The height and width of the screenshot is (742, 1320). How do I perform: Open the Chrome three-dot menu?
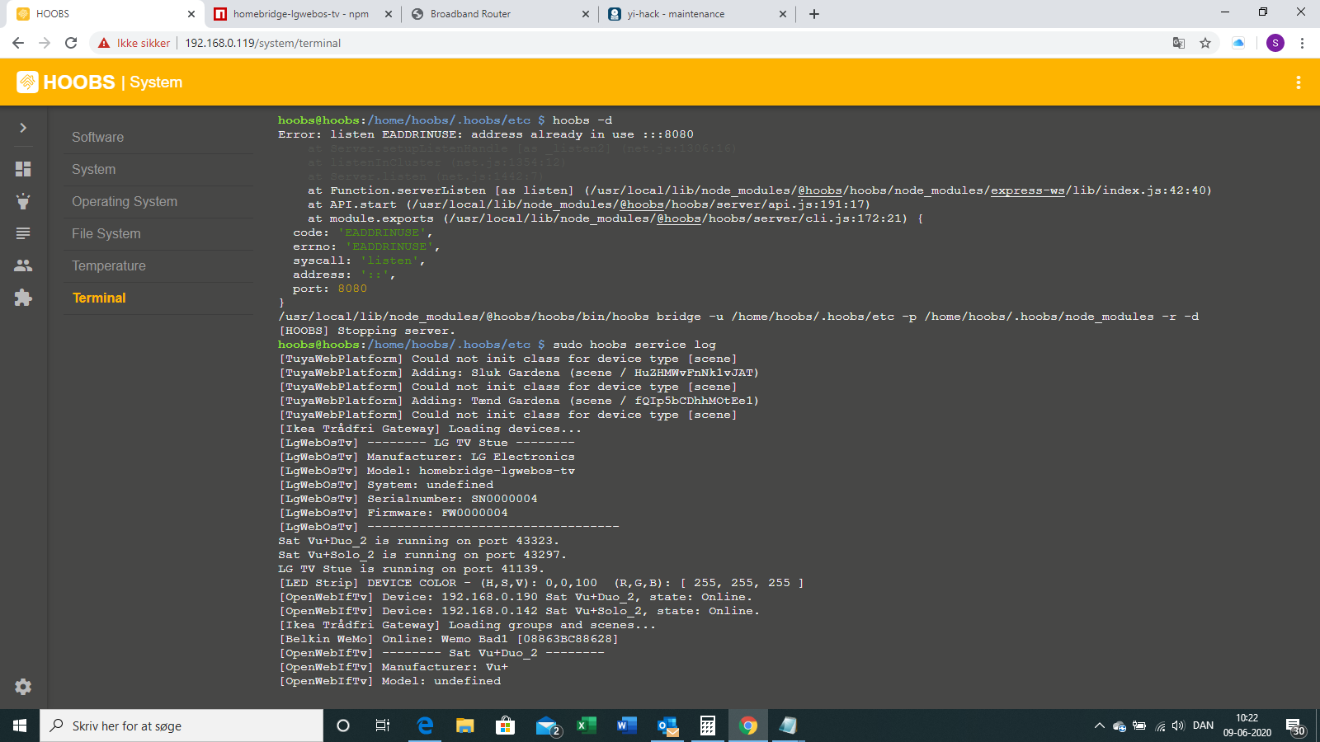click(x=1302, y=43)
